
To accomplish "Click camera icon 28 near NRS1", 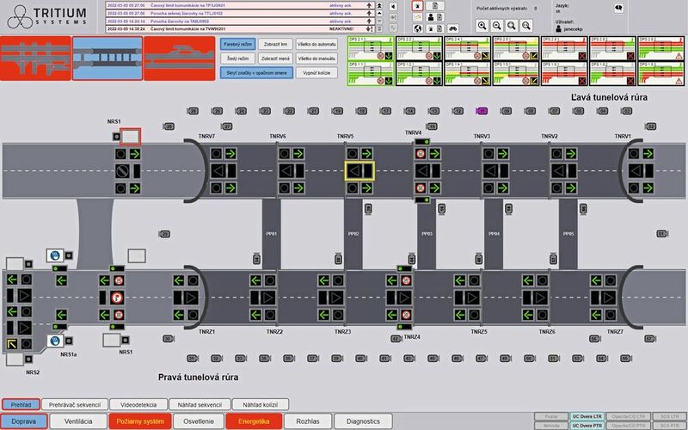I will click(x=169, y=126).
